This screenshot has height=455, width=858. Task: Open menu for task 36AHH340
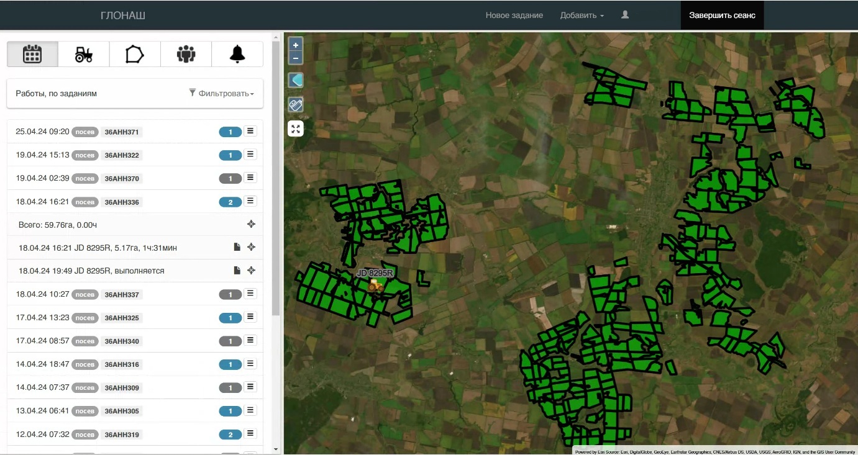point(250,340)
